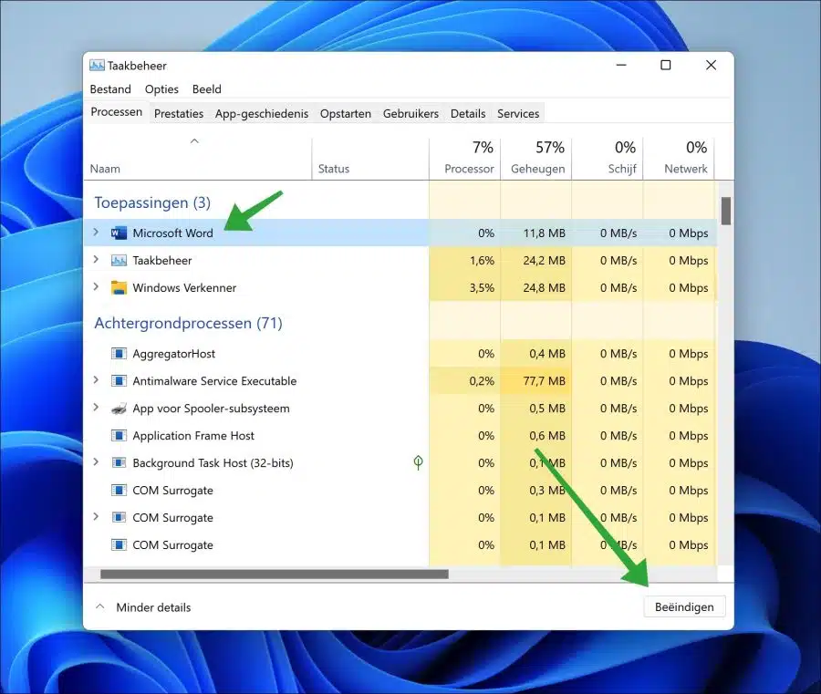Screen dimensions: 821x694
Task: Click the Beëindigen button
Action: coord(684,607)
